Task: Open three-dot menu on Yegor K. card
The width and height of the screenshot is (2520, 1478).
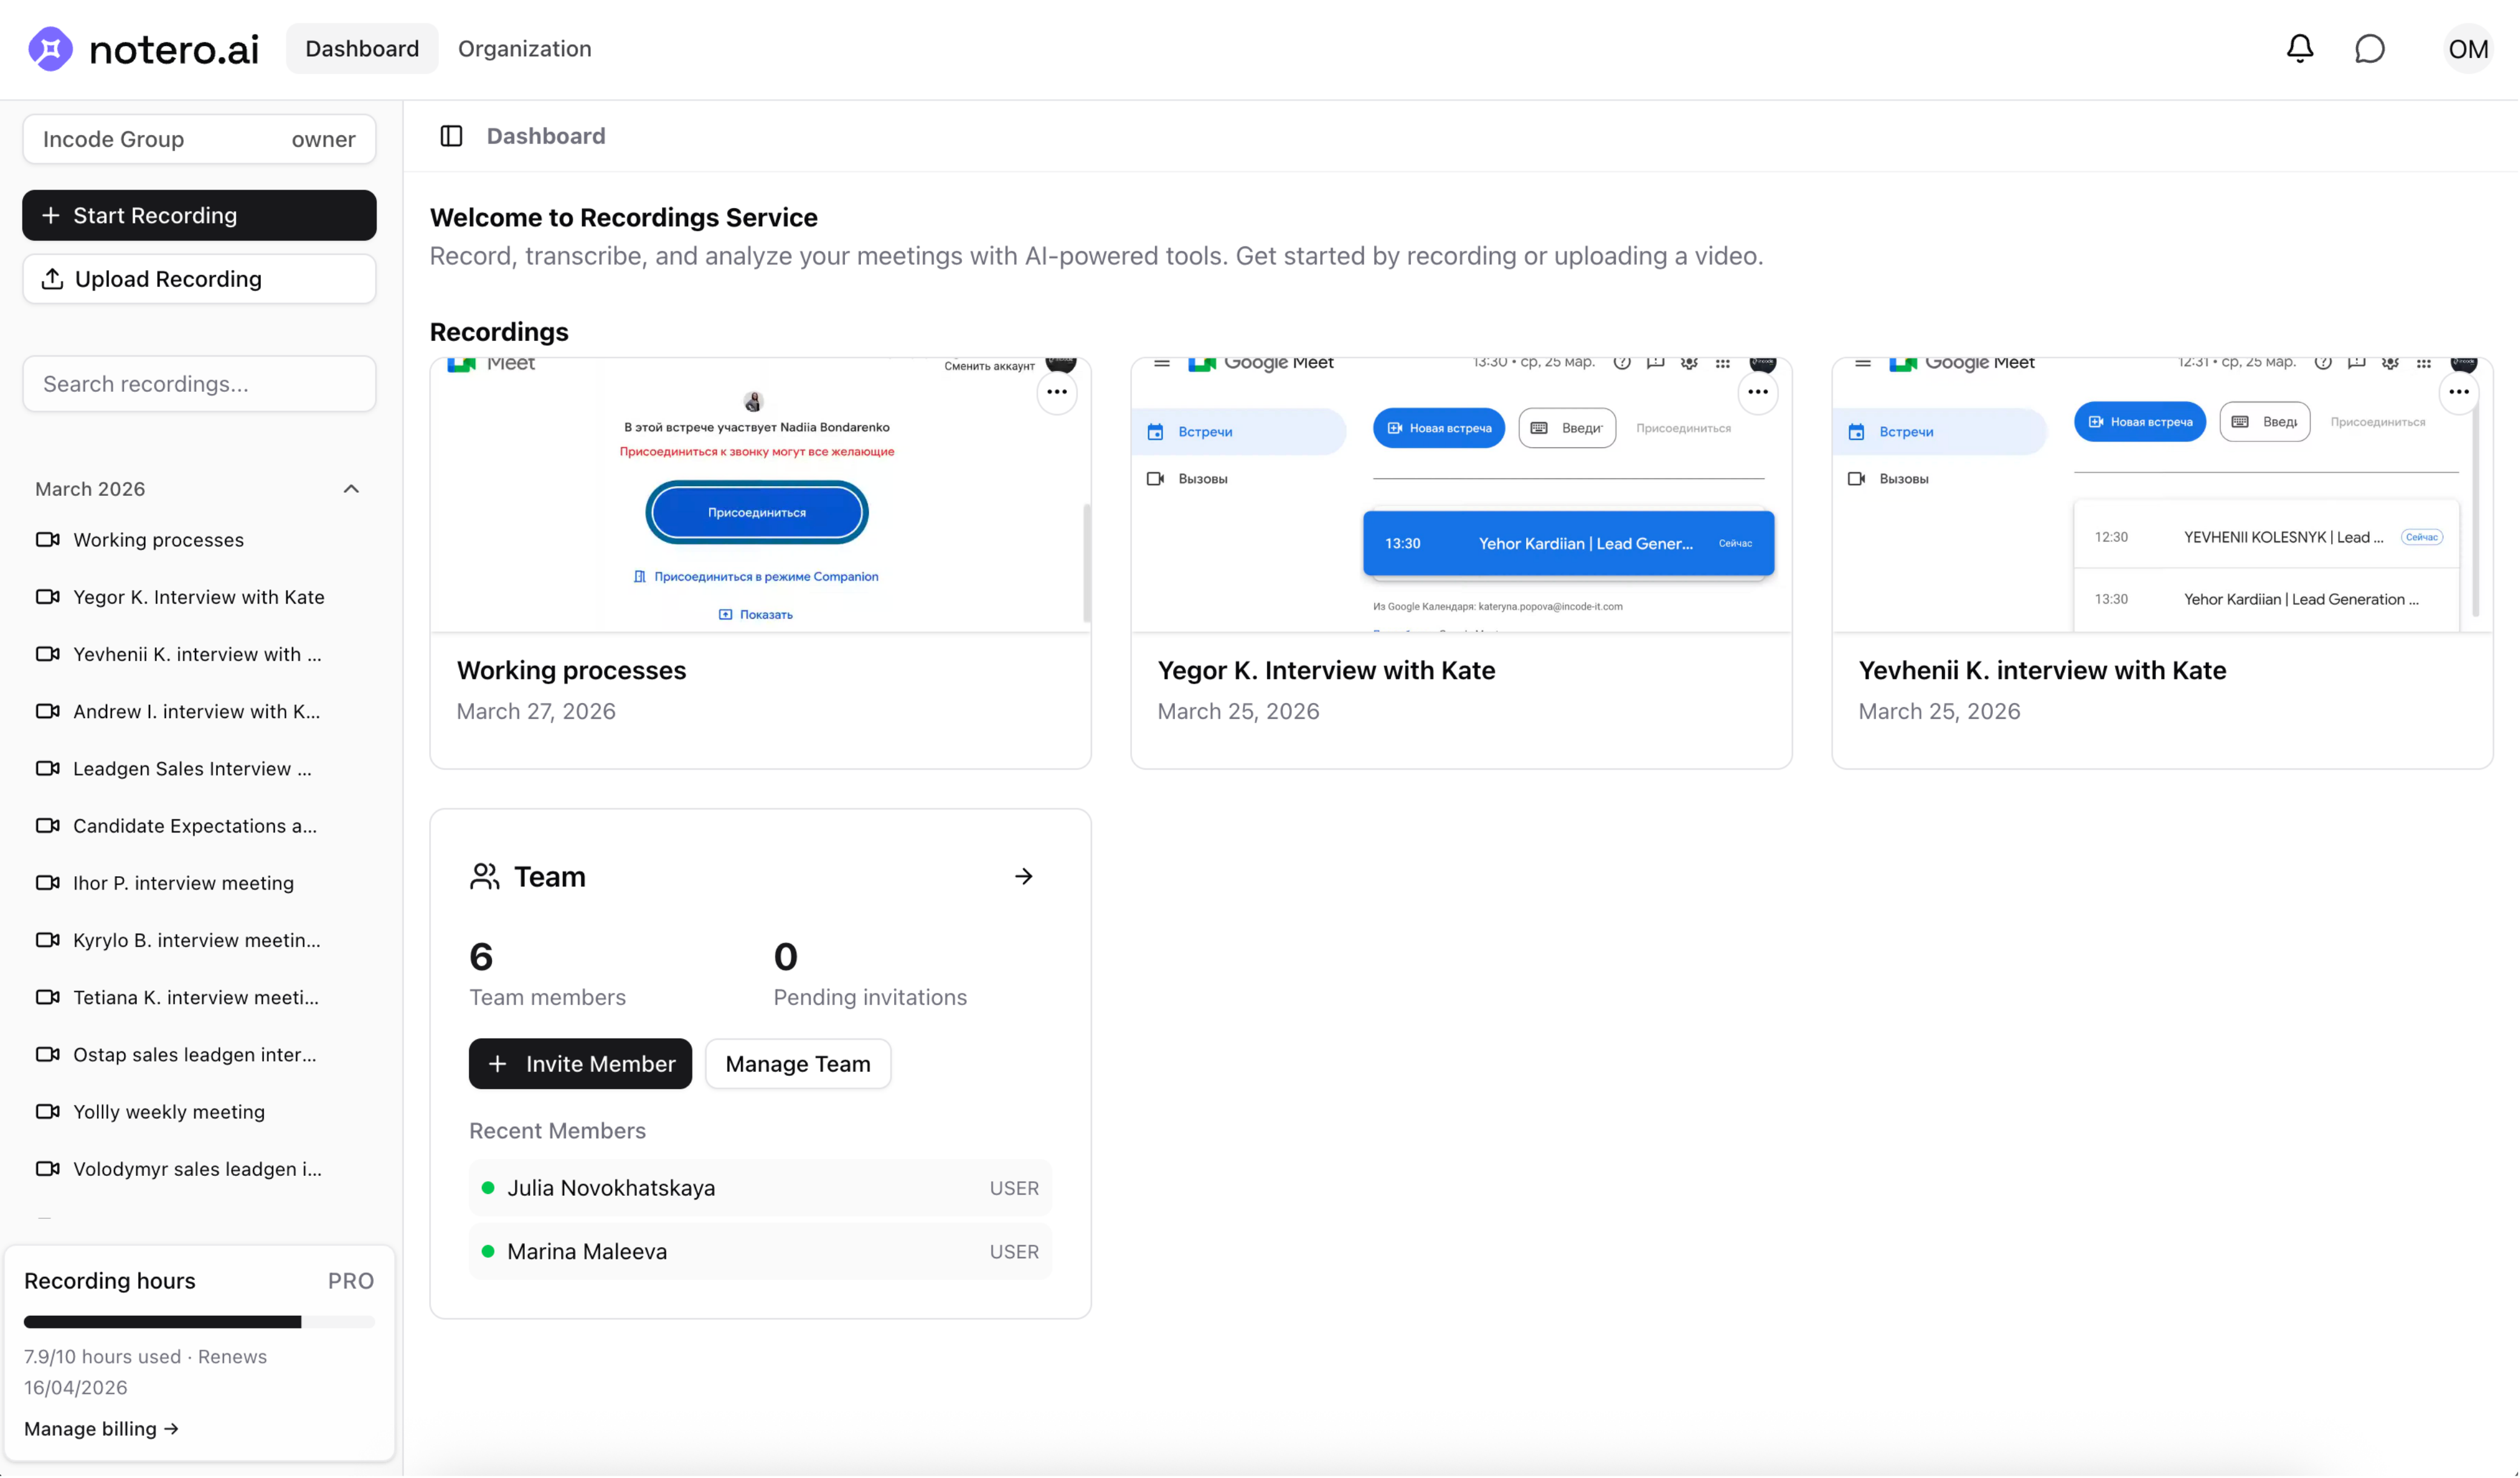Action: (1757, 392)
